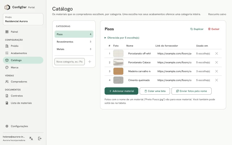The width and height of the screenshot is (232, 145).
Task: Edit the Cimento queimado name field
Action: pos(139,80)
